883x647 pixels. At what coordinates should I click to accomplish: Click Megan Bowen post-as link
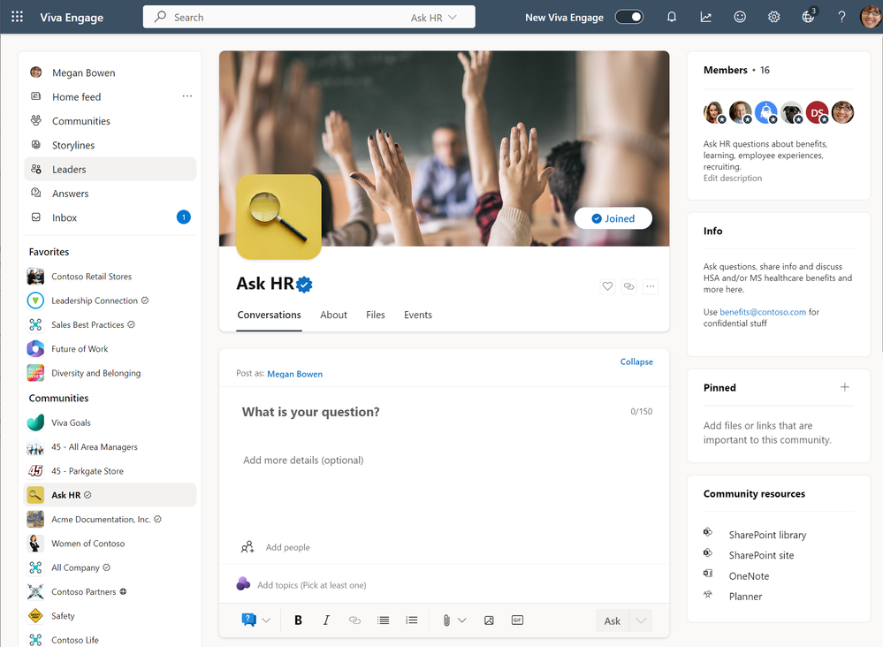(x=294, y=374)
